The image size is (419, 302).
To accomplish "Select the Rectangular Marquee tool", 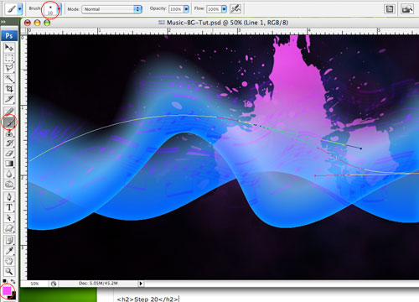I will click(x=9, y=58).
